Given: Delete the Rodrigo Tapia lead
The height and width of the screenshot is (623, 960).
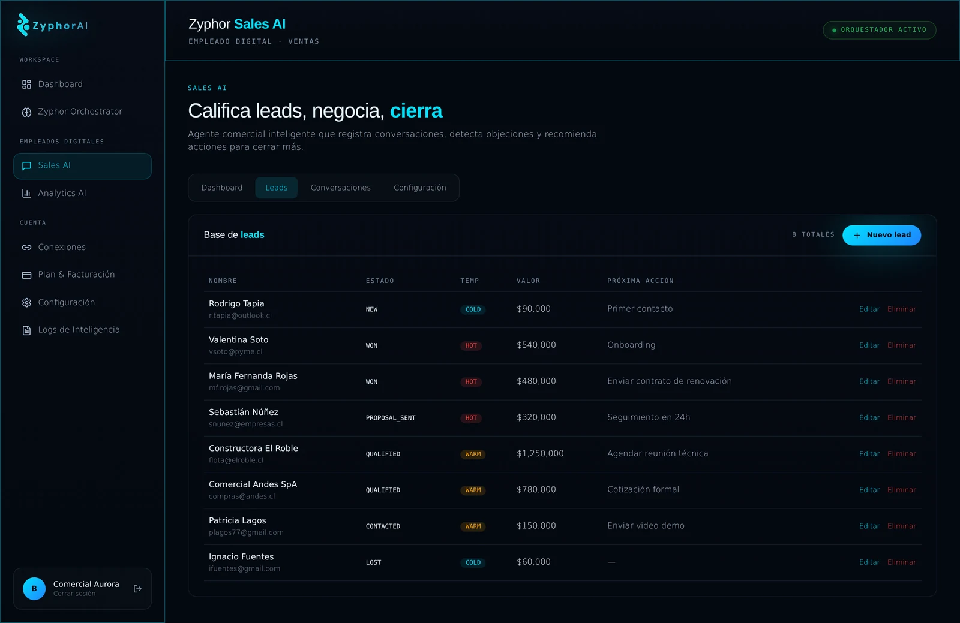Looking at the screenshot, I should (902, 309).
